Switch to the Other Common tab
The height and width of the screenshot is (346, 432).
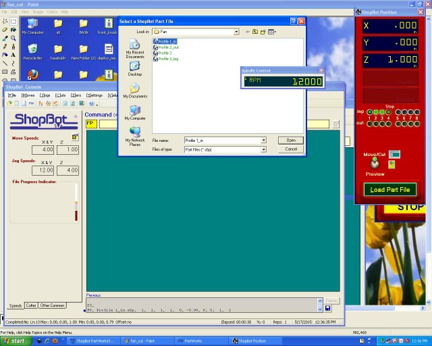pos(52,305)
